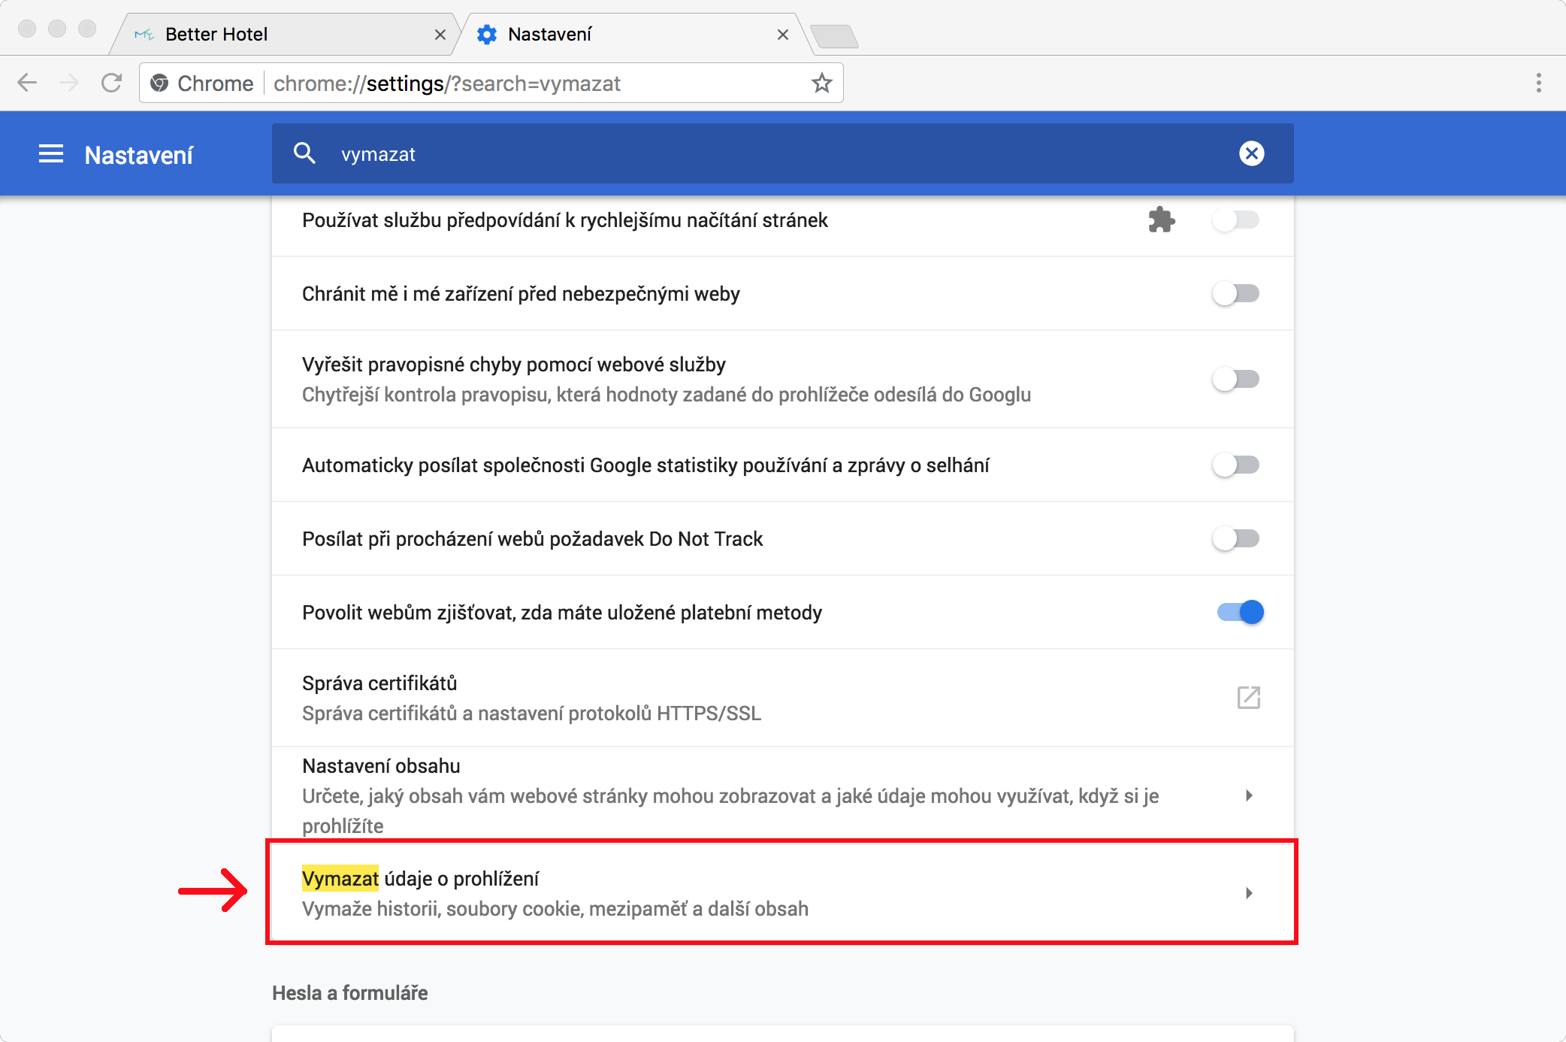1566x1042 pixels.
Task: Click the bookmark star icon
Action: click(822, 83)
